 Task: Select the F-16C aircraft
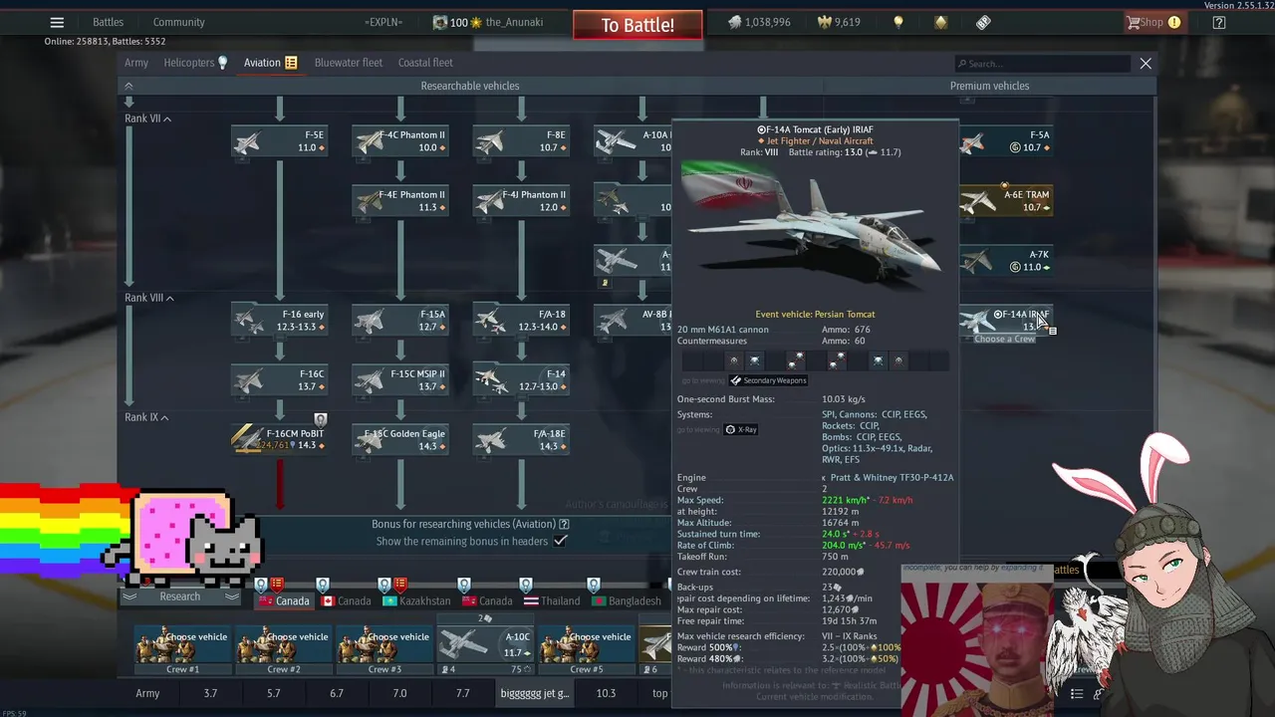pyautogui.click(x=279, y=379)
